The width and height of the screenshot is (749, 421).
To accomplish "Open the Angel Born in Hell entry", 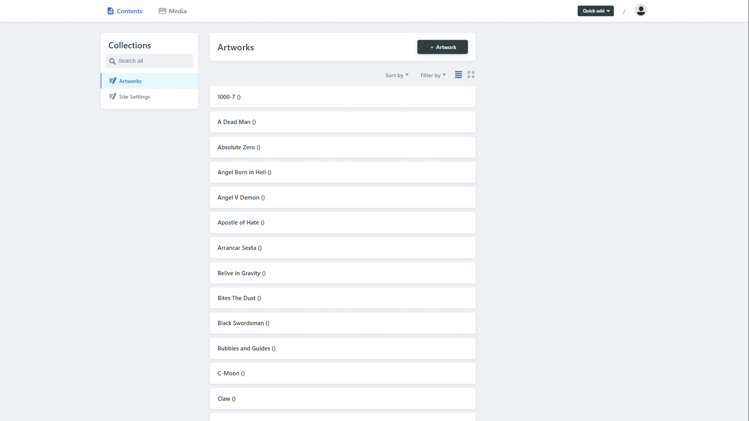I will click(343, 172).
